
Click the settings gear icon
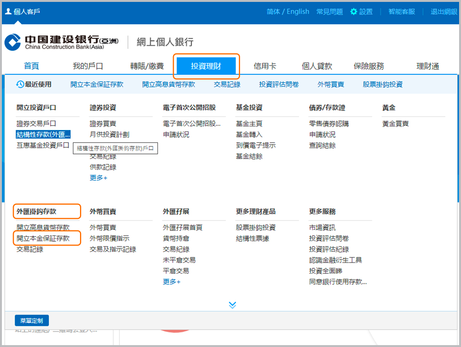(354, 12)
